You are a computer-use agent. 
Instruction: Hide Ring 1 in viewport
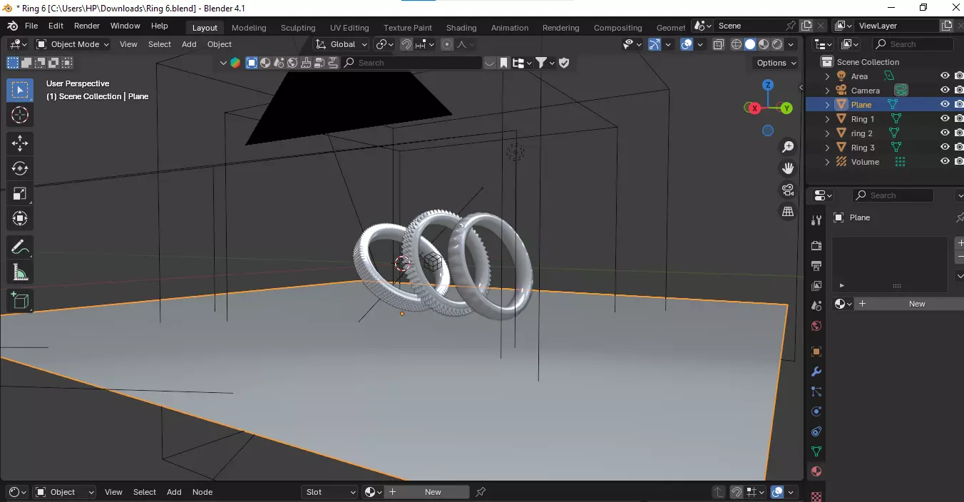click(x=945, y=119)
